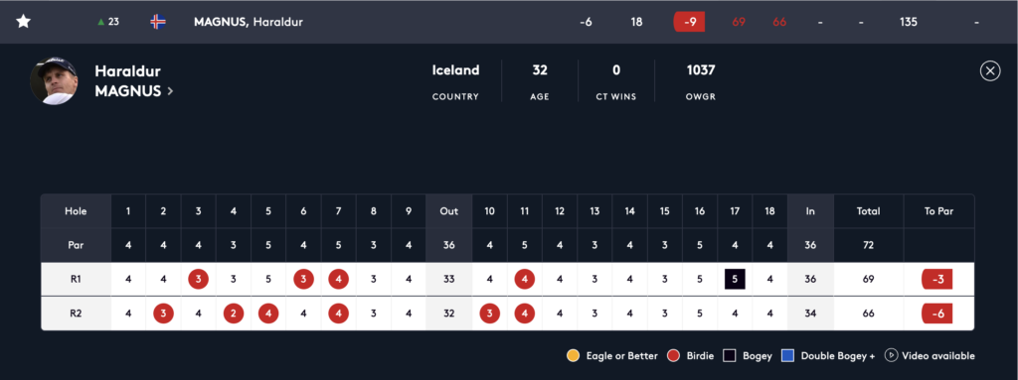Select the MAGNUS, Haraldur leaderboard row name
Viewport: 1018px width, 380px height.
point(248,22)
